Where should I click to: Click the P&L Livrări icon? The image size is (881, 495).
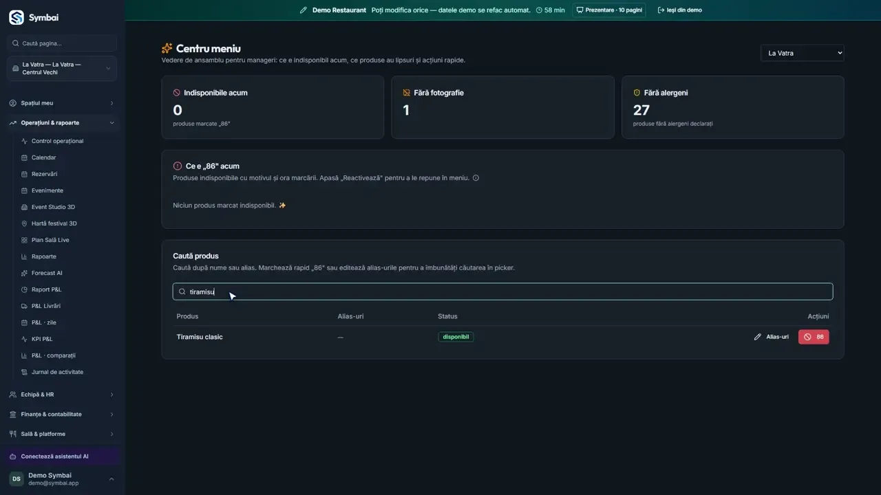coord(25,306)
